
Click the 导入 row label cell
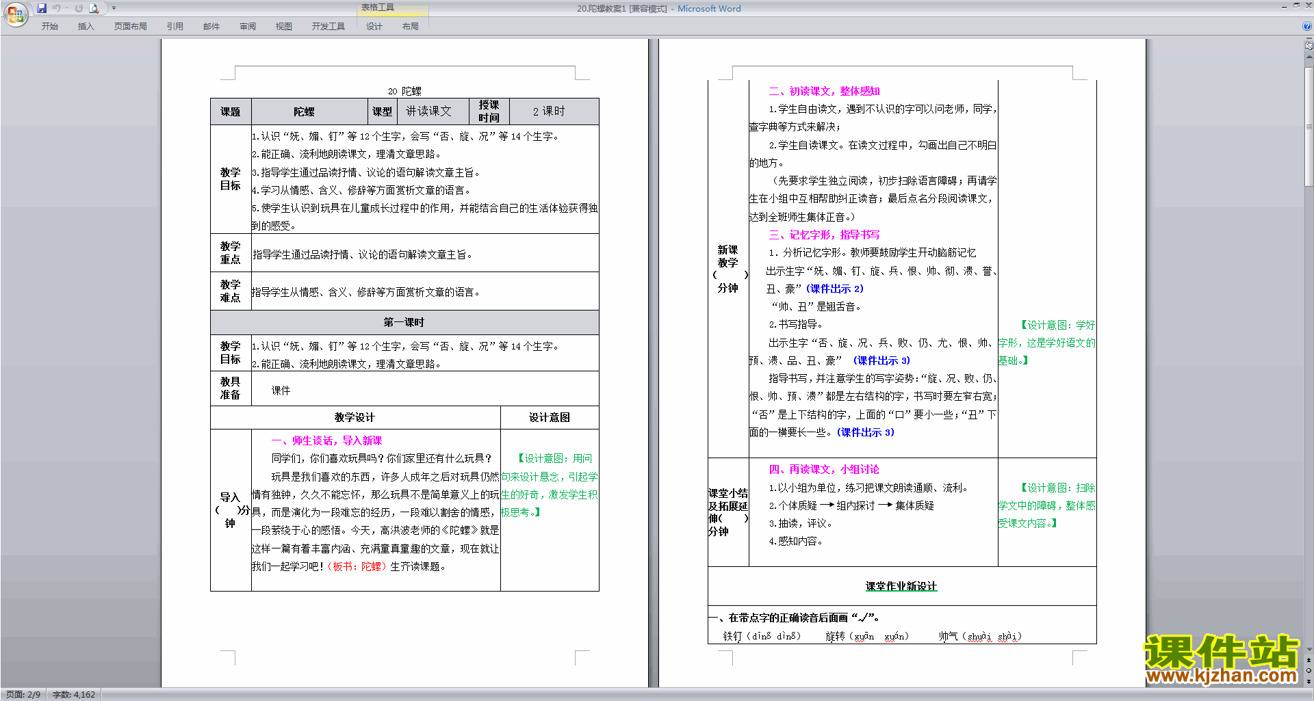tap(231, 510)
